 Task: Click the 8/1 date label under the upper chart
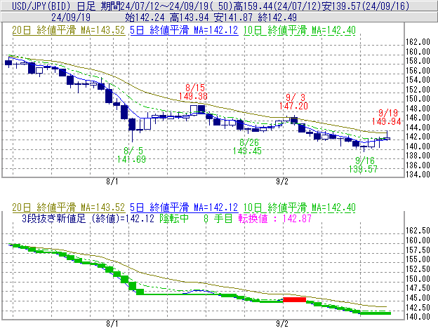coord(112,182)
